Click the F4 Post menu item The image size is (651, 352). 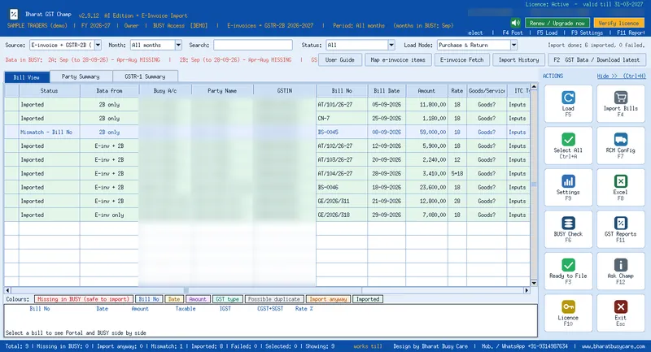coord(513,33)
